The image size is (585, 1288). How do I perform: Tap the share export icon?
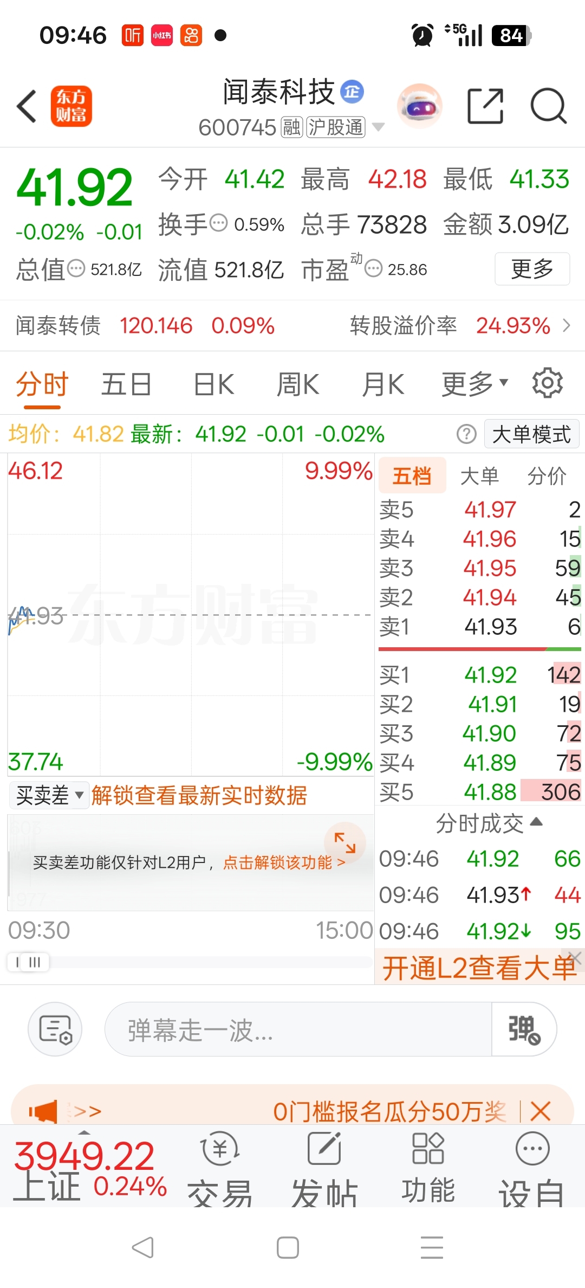tap(485, 106)
